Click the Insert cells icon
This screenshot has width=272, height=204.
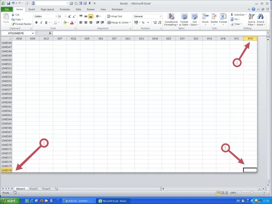pos(205,17)
